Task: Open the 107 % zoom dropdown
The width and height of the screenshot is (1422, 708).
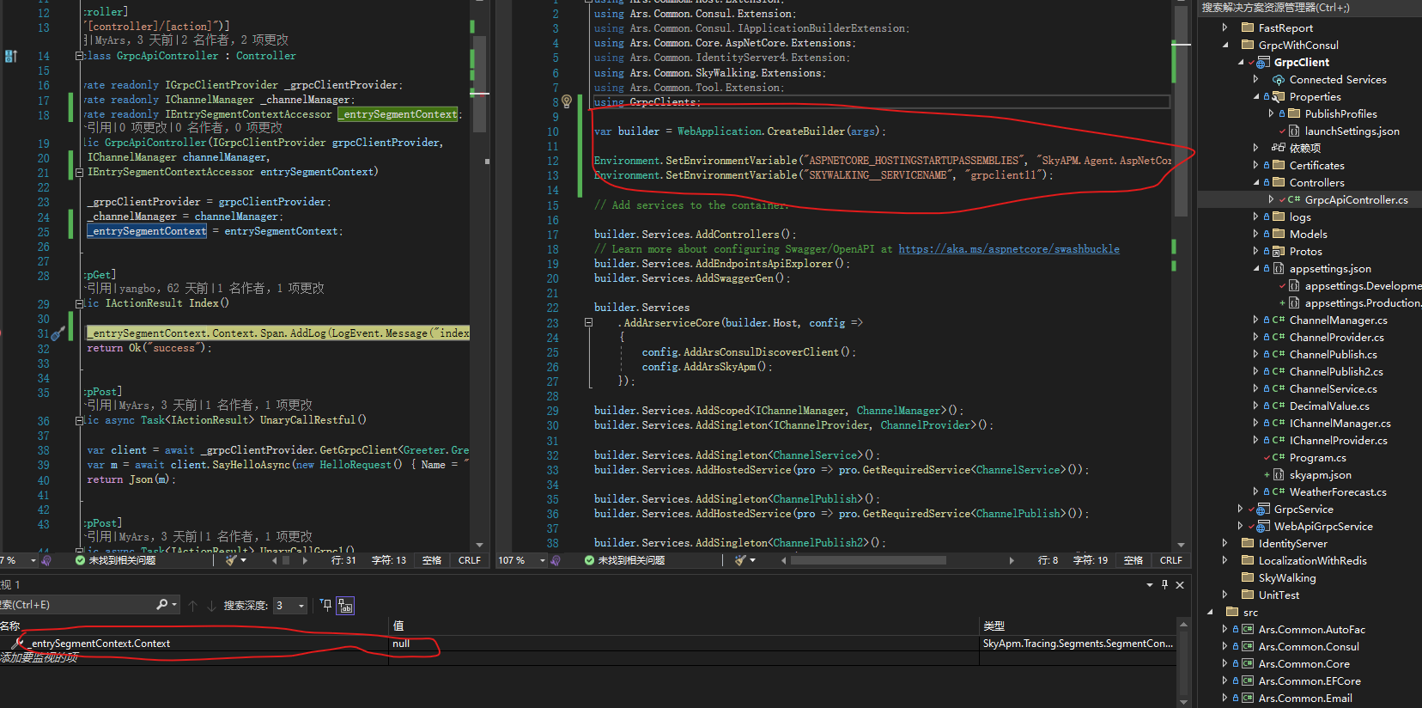Action: click(543, 560)
